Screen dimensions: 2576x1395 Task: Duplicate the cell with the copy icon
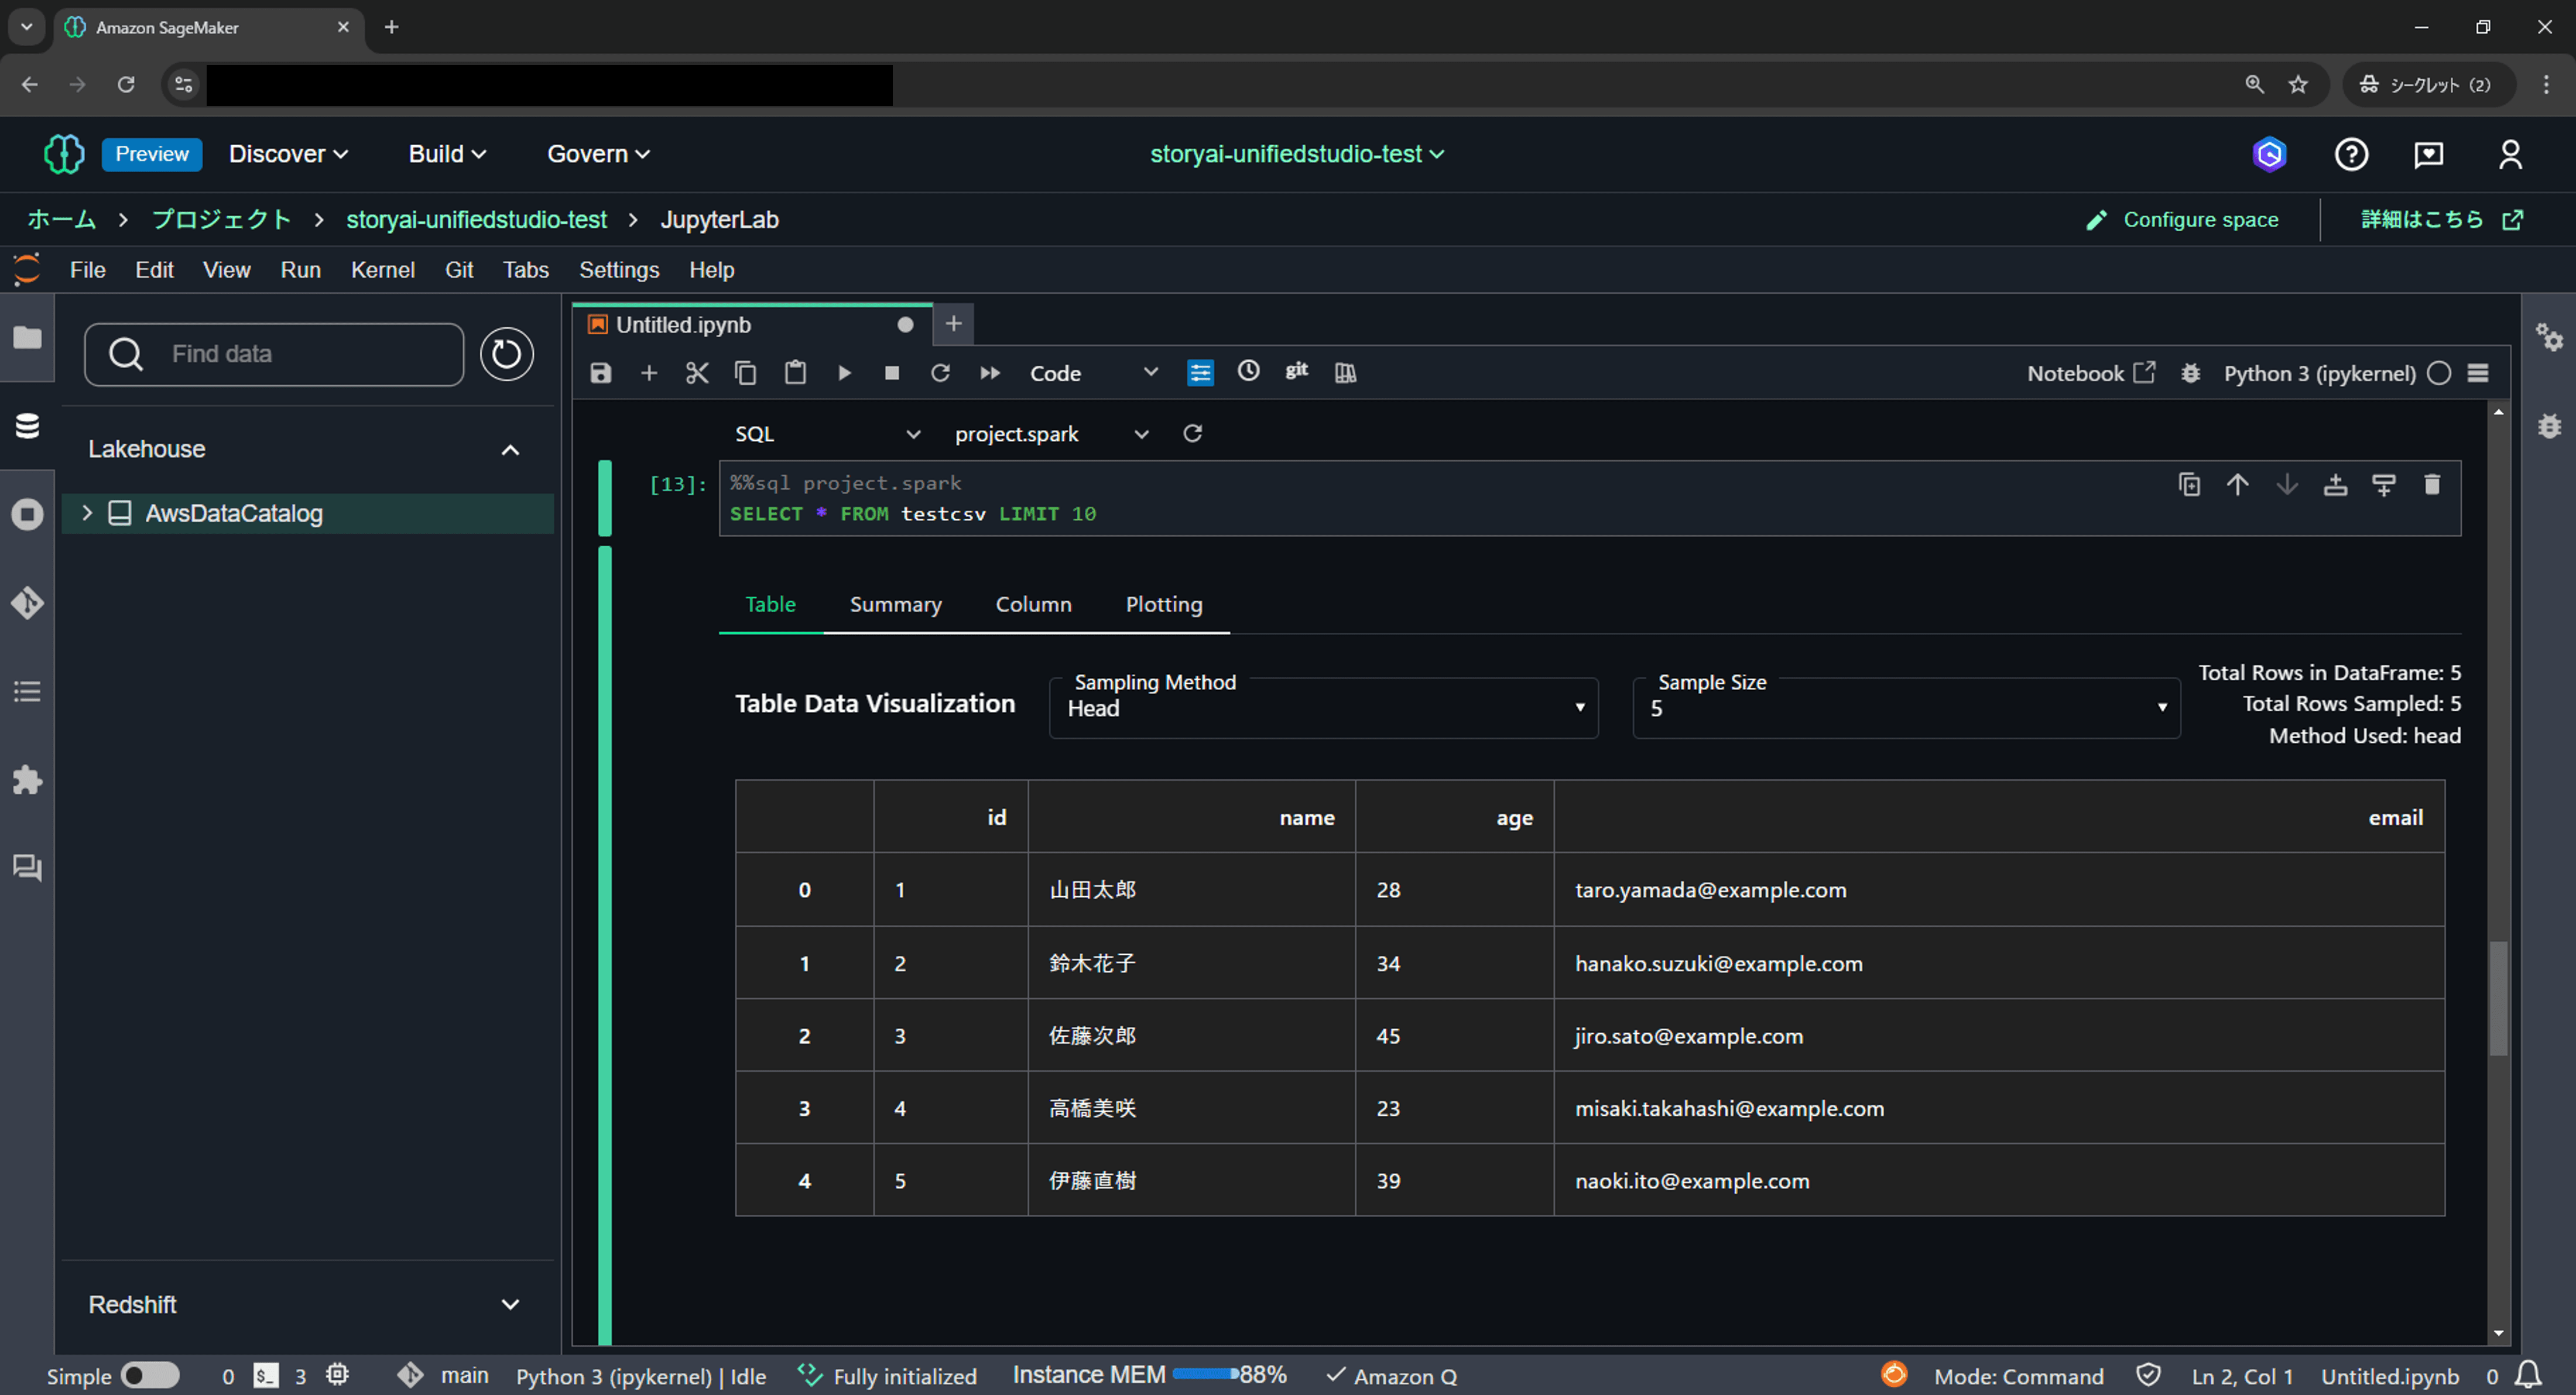pyautogui.click(x=2189, y=485)
